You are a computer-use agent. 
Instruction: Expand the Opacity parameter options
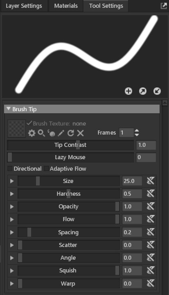point(12,206)
